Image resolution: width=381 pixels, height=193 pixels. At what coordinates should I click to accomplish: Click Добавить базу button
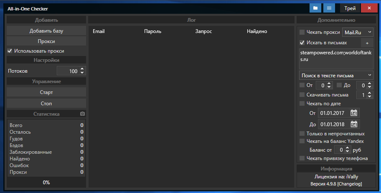click(46, 31)
